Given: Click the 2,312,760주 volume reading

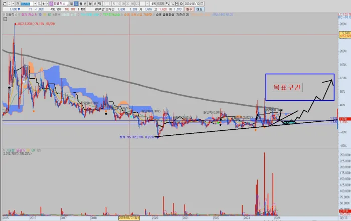Looking at the screenshot, I should pyautogui.click(x=18, y=154).
